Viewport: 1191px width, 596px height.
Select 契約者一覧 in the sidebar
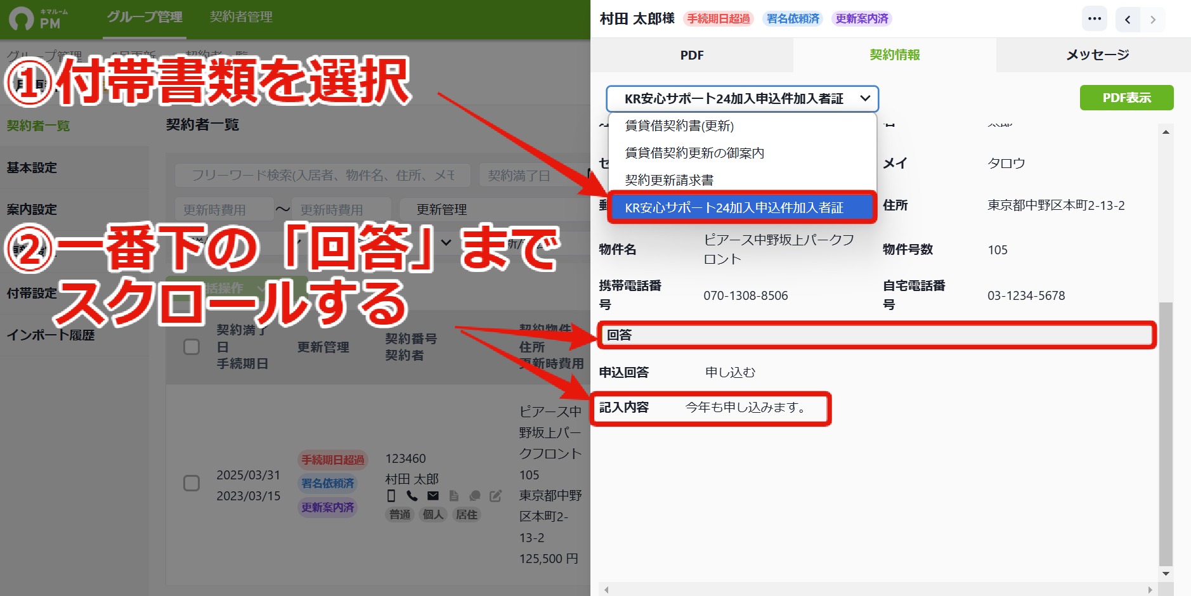pyautogui.click(x=38, y=126)
